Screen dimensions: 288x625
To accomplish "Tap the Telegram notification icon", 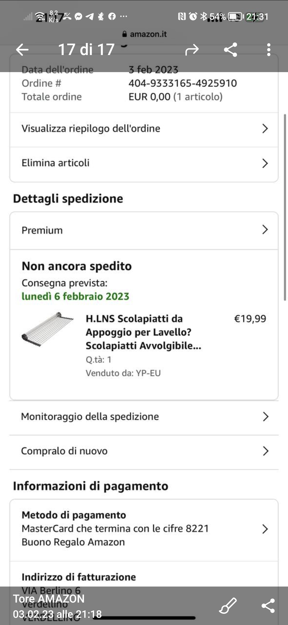I will tap(90, 17).
